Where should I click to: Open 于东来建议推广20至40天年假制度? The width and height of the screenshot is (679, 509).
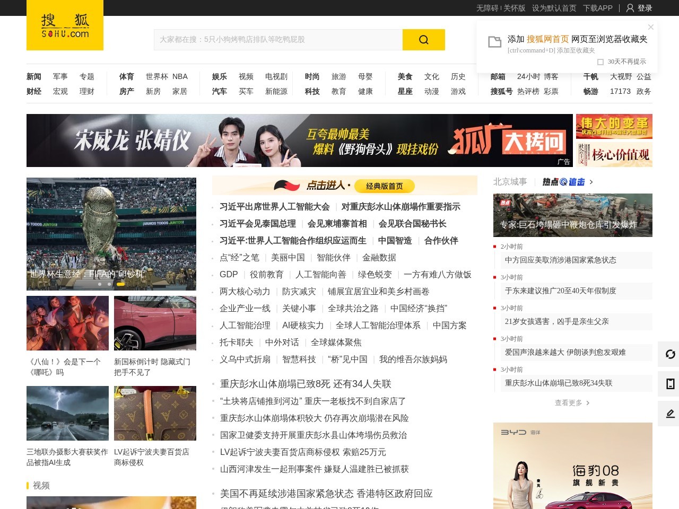pyautogui.click(x=561, y=291)
